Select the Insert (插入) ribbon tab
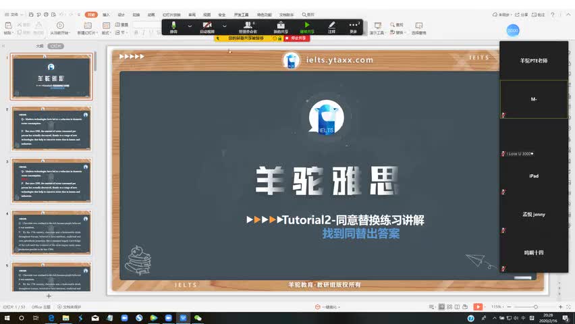The image size is (575, 324). click(106, 15)
